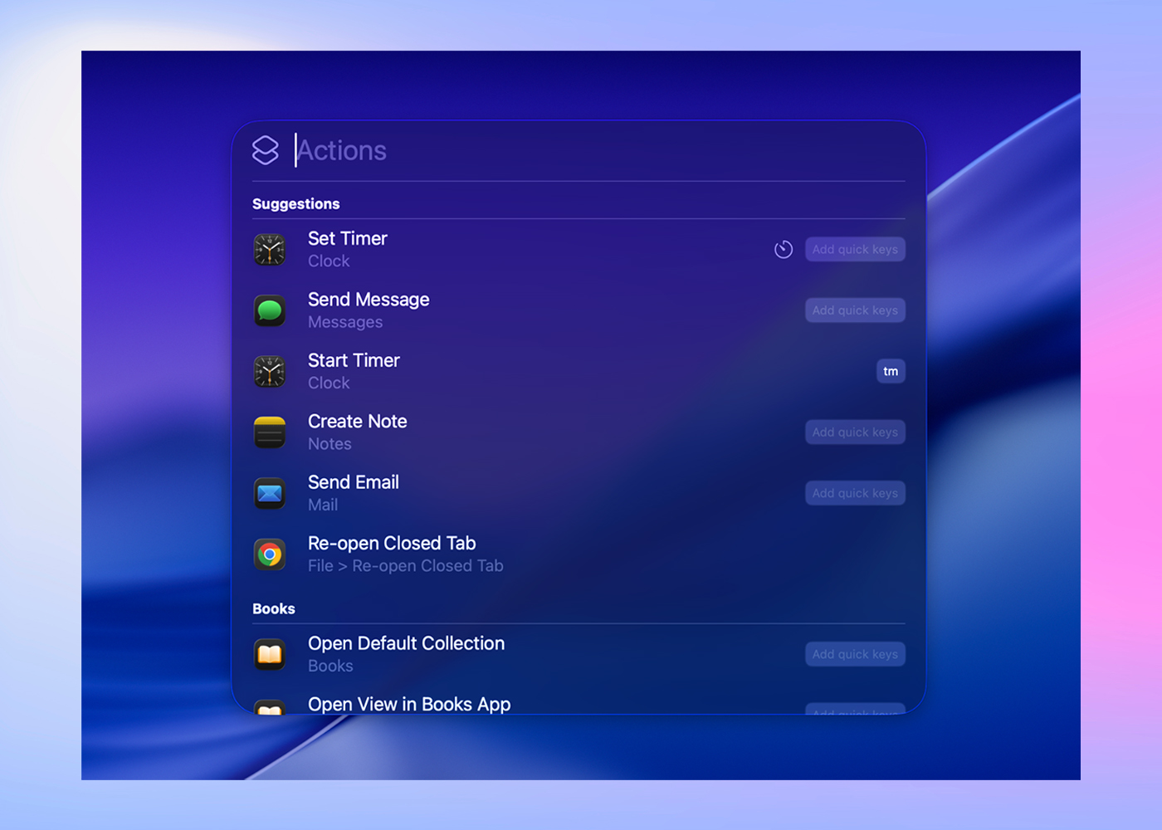
Task: Click Add quick keys for Send Message
Action: click(x=855, y=310)
